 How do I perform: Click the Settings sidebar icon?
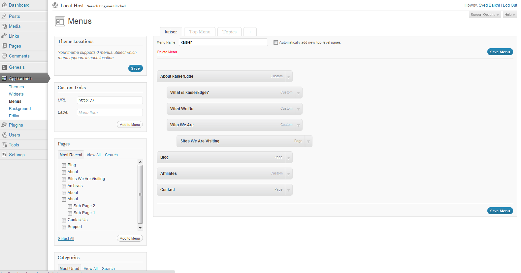4,155
